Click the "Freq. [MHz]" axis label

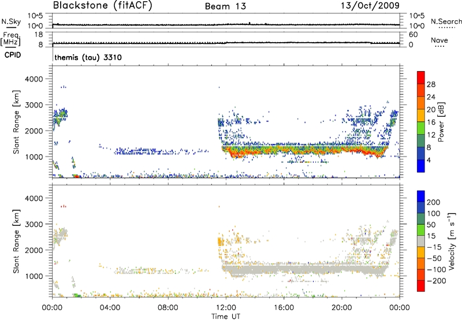coord(10,39)
